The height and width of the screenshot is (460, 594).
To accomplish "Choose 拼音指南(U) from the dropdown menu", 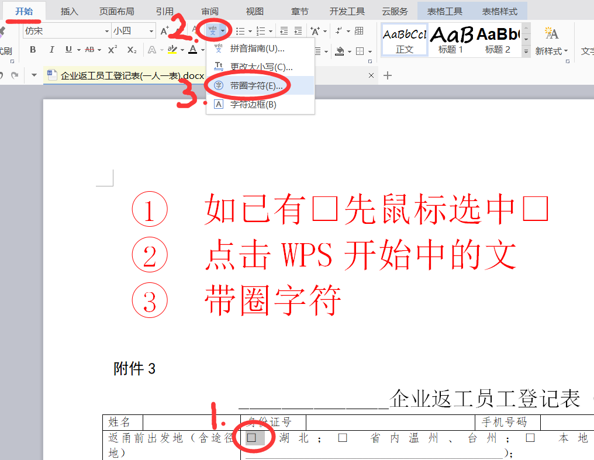I will [x=260, y=49].
